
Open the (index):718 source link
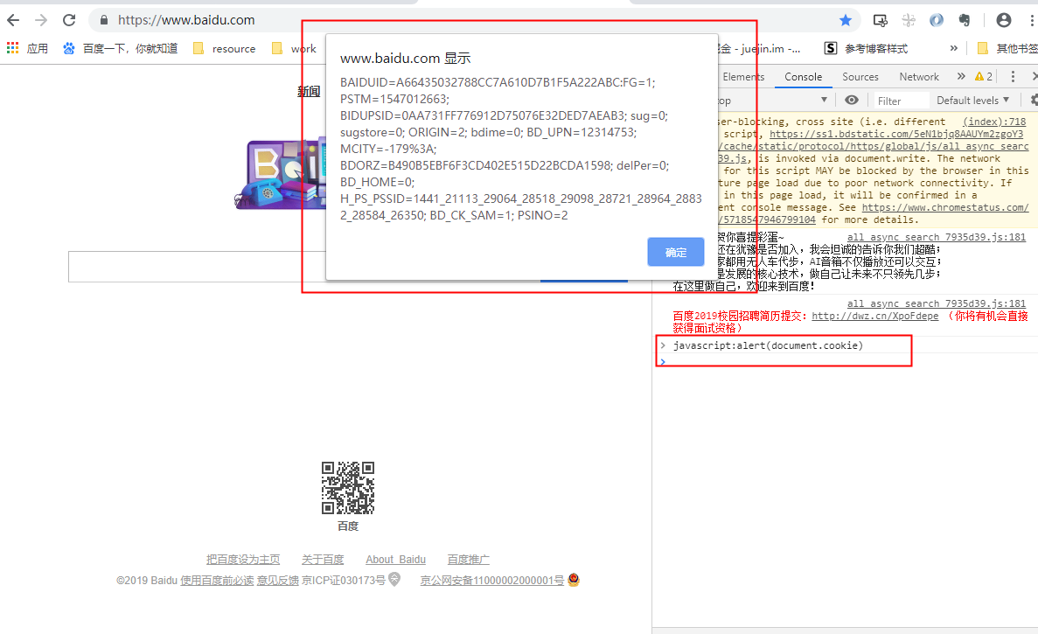993,122
